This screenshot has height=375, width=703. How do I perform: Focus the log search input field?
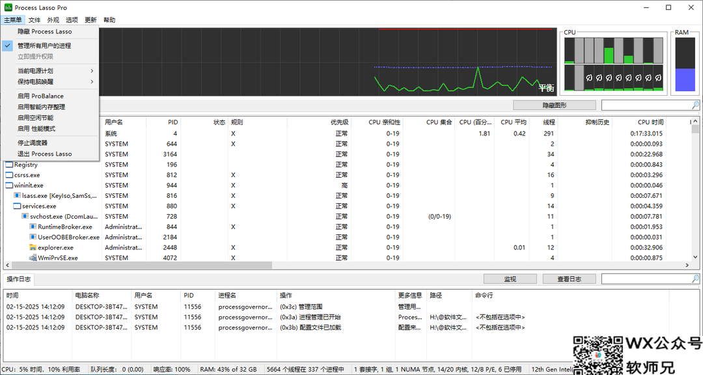coord(646,279)
